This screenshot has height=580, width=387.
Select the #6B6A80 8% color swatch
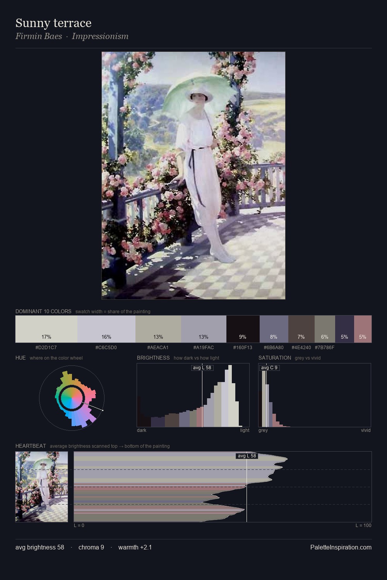click(x=274, y=329)
